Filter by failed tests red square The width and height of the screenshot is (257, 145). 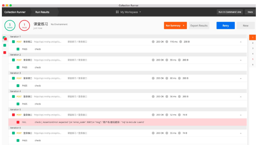[x=5, y=52]
